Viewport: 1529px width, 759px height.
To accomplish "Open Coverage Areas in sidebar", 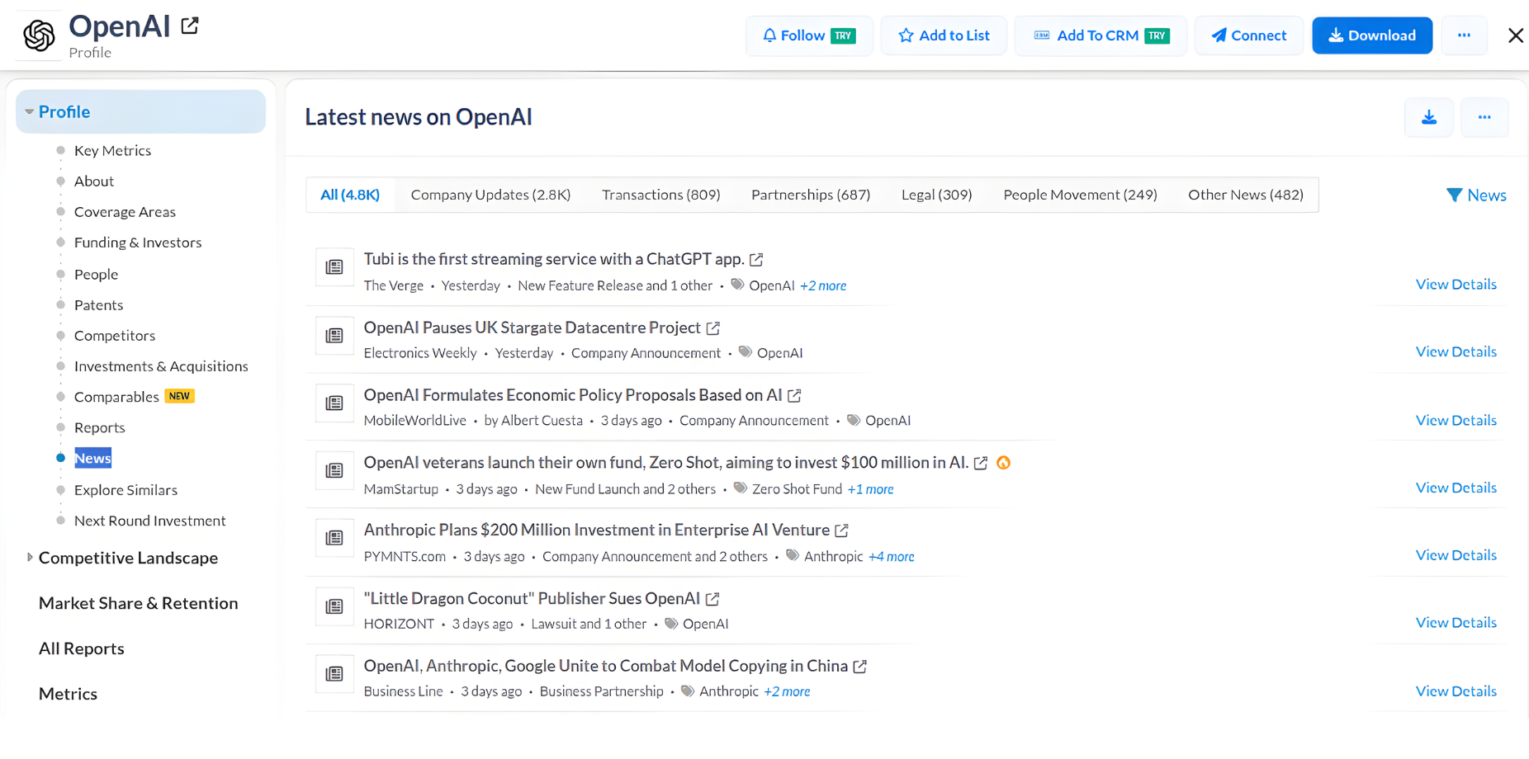I will click(125, 212).
